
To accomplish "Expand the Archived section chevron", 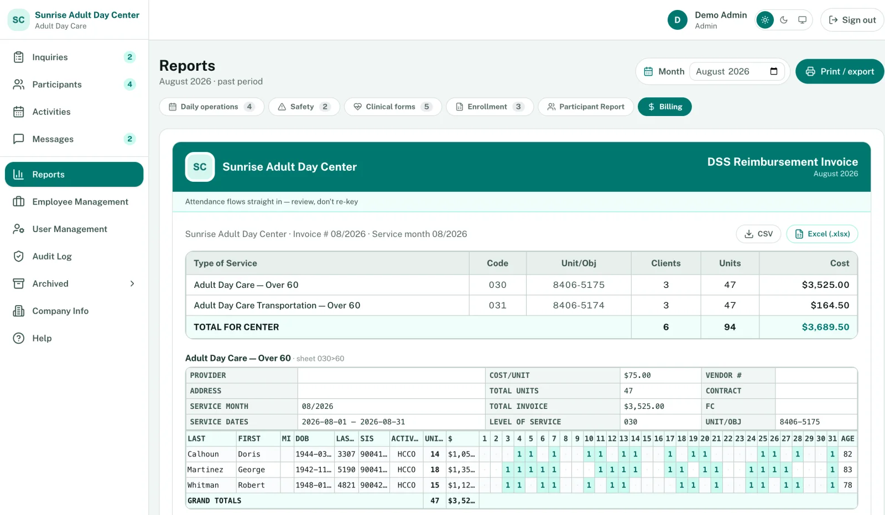I will [x=132, y=283].
